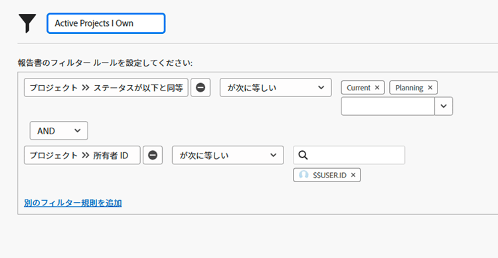
Task: Open the owner ID rule's operator dropdown
Action: point(228,155)
